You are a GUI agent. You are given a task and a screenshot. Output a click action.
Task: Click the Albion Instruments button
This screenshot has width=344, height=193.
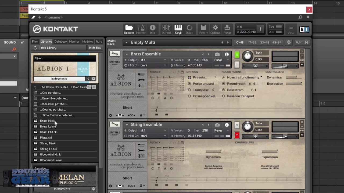[x=59, y=79]
